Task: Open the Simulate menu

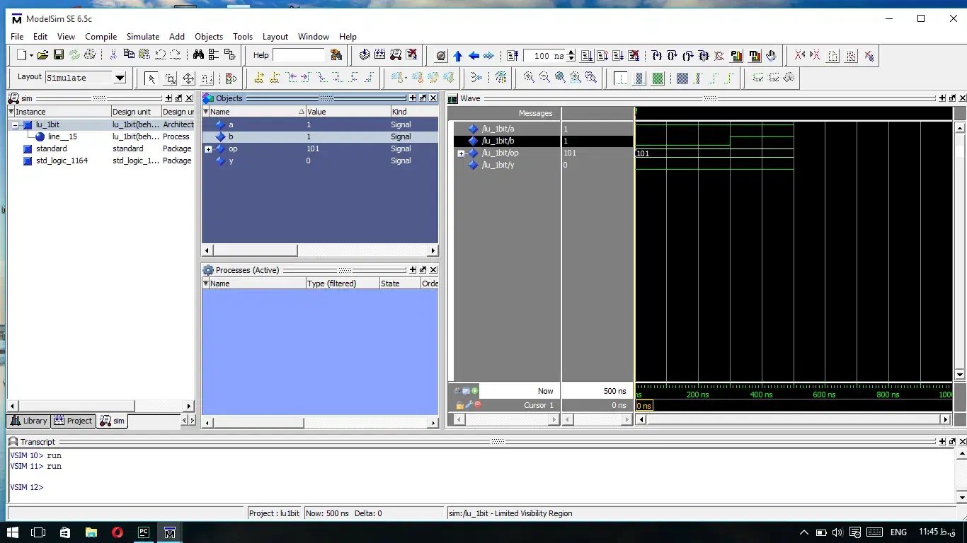Action: tap(142, 36)
